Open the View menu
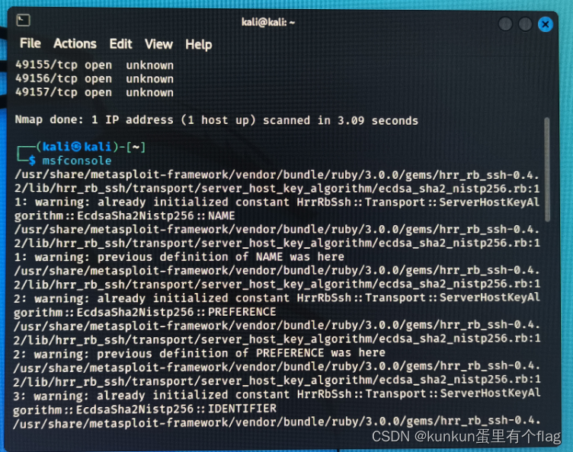573x452 pixels. 158,44
